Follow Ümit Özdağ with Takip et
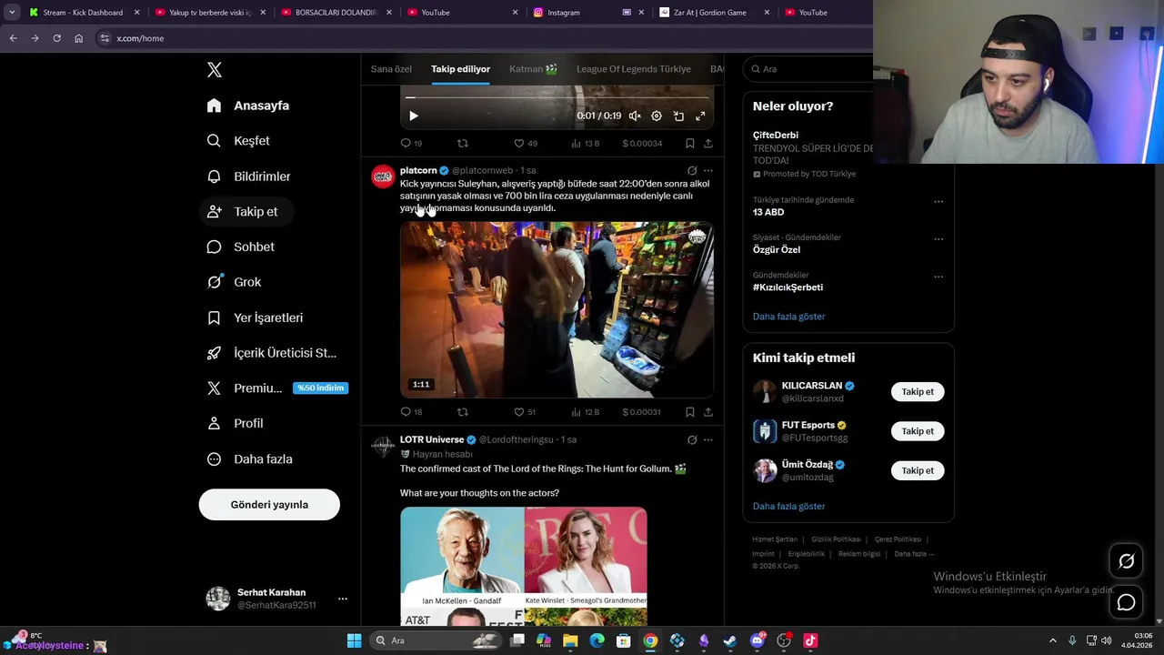Screen dimensions: 1164x655 point(918,470)
